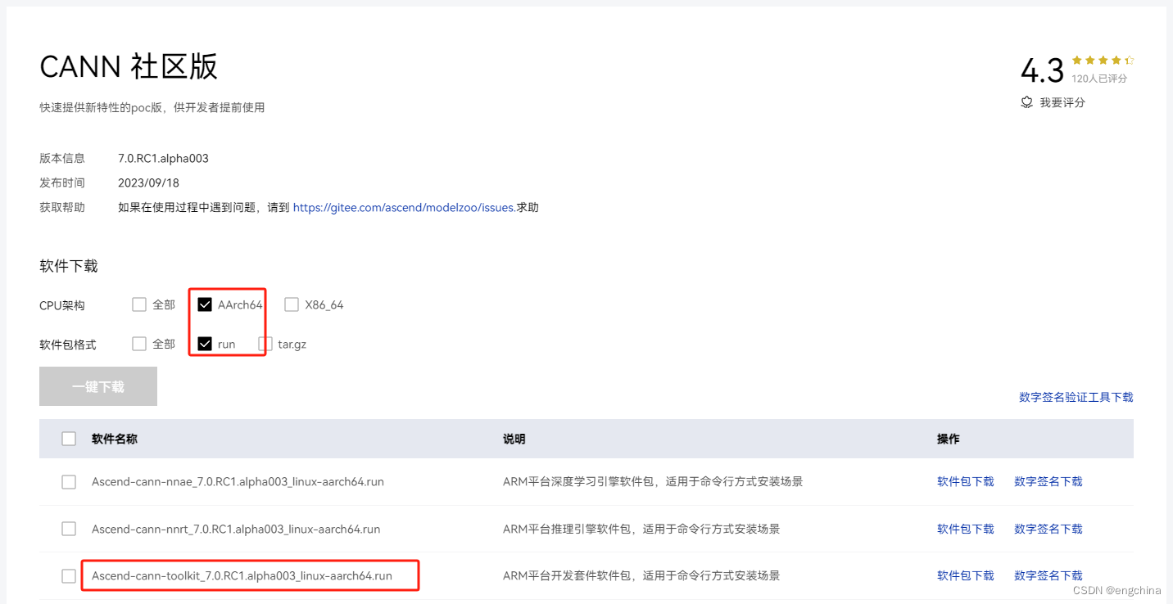Screen dimensions: 1173x604
Task: Open the gitee modelzoo issues link
Action: tap(405, 207)
